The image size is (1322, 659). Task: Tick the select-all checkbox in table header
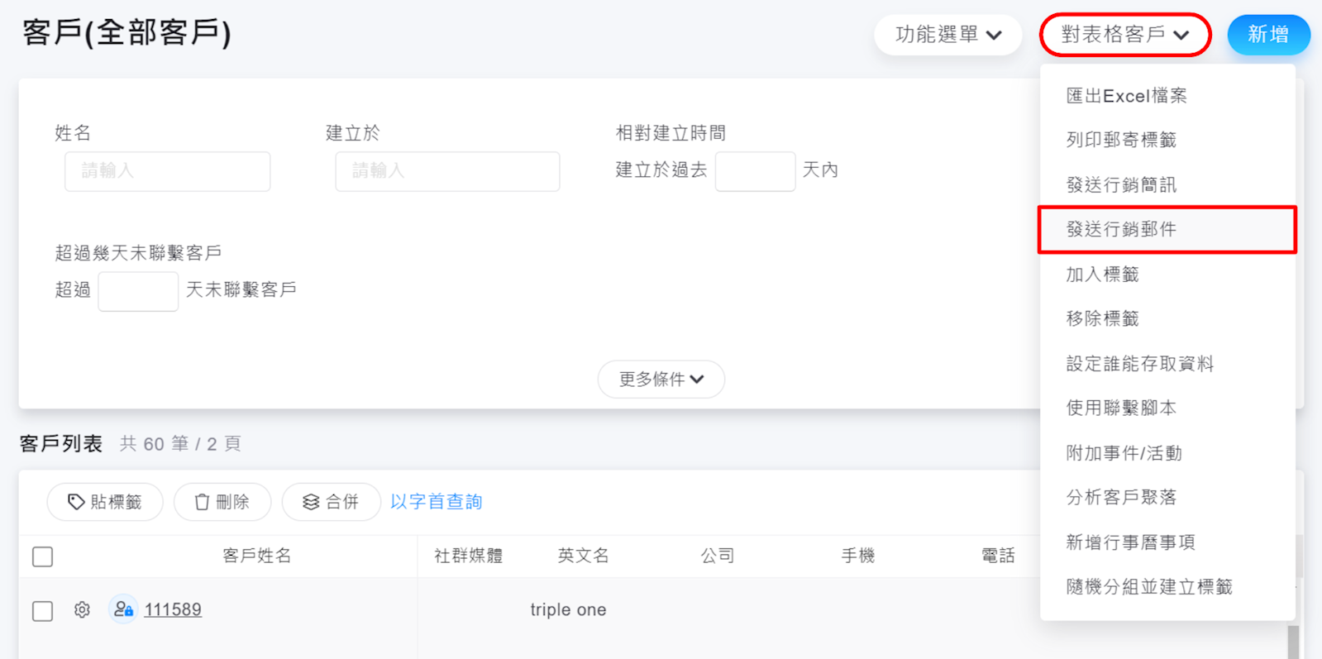pyautogui.click(x=43, y=556)
